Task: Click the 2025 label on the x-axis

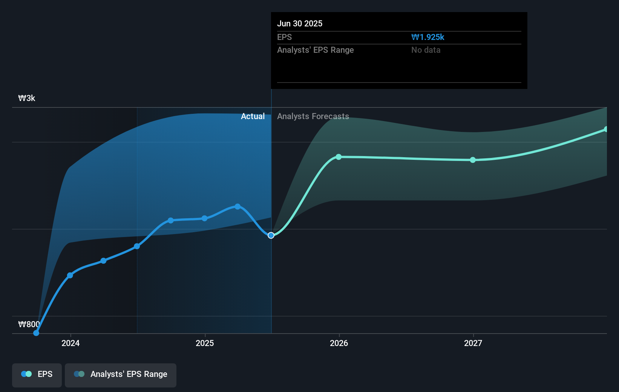Action: 205,343
